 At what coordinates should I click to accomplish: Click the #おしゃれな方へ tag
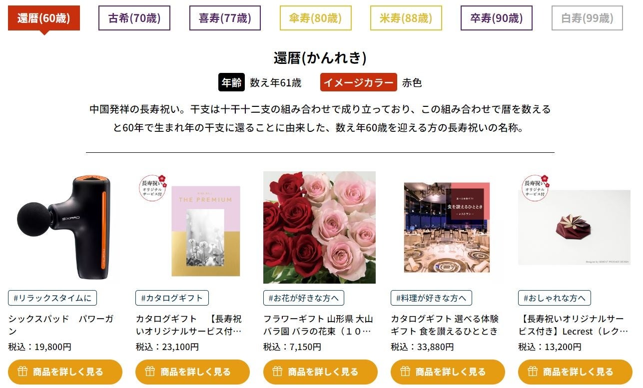pyautogui.click(x=555, y=298)
